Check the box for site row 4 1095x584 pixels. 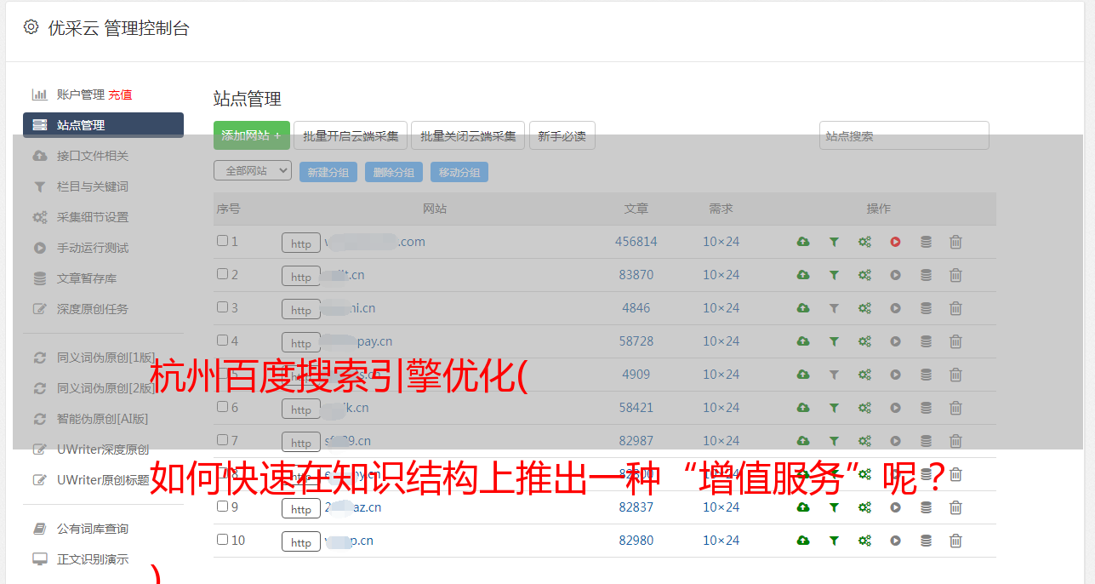(222, 341)
